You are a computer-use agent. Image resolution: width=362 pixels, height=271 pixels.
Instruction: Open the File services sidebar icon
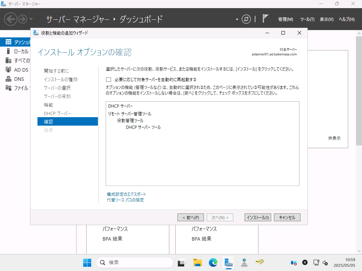[8, 88]
